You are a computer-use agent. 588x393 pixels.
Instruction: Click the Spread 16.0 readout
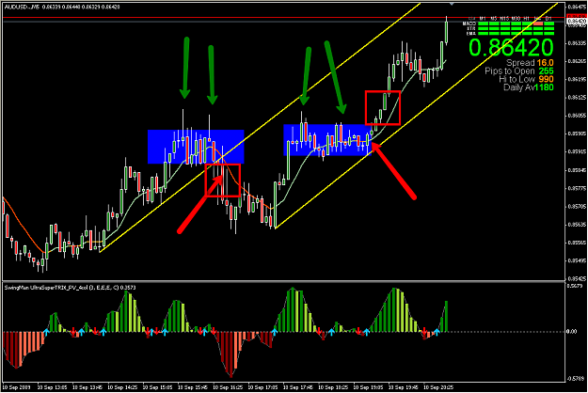pos(530,63)
